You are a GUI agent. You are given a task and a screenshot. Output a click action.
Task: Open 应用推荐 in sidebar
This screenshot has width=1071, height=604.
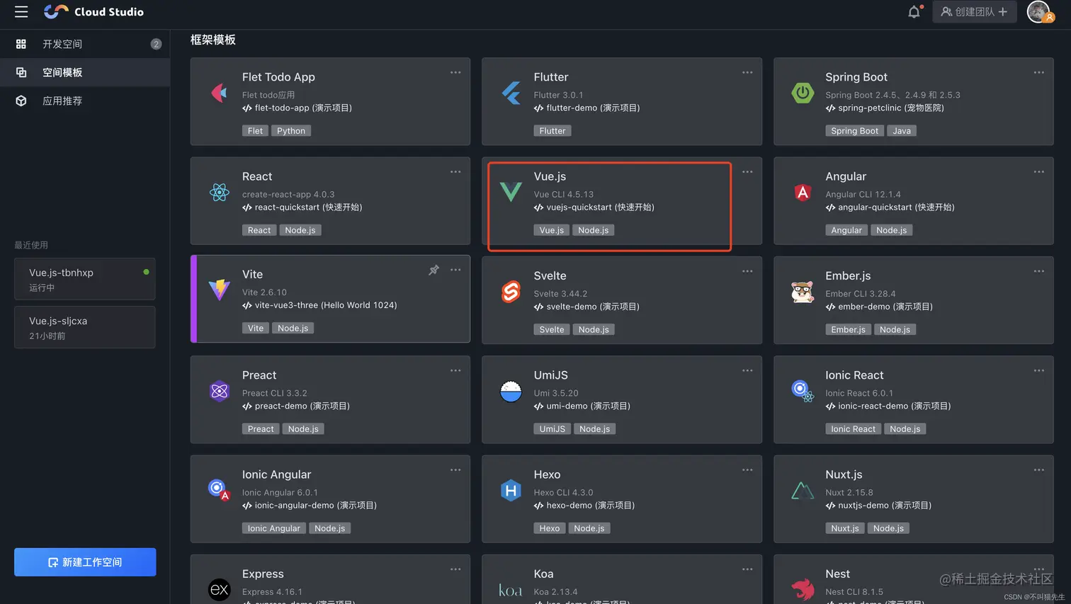tap(85, 101)
